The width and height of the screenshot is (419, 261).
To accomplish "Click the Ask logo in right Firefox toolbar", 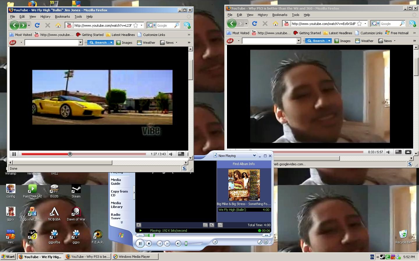I will 230,41.
